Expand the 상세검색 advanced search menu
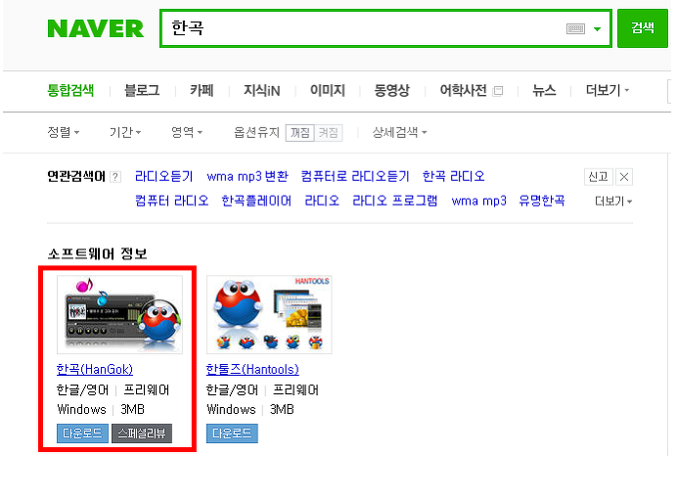Image resolution: width=677 pixels, height=501 pixels. pyautogui.click(x=399, y=132)
